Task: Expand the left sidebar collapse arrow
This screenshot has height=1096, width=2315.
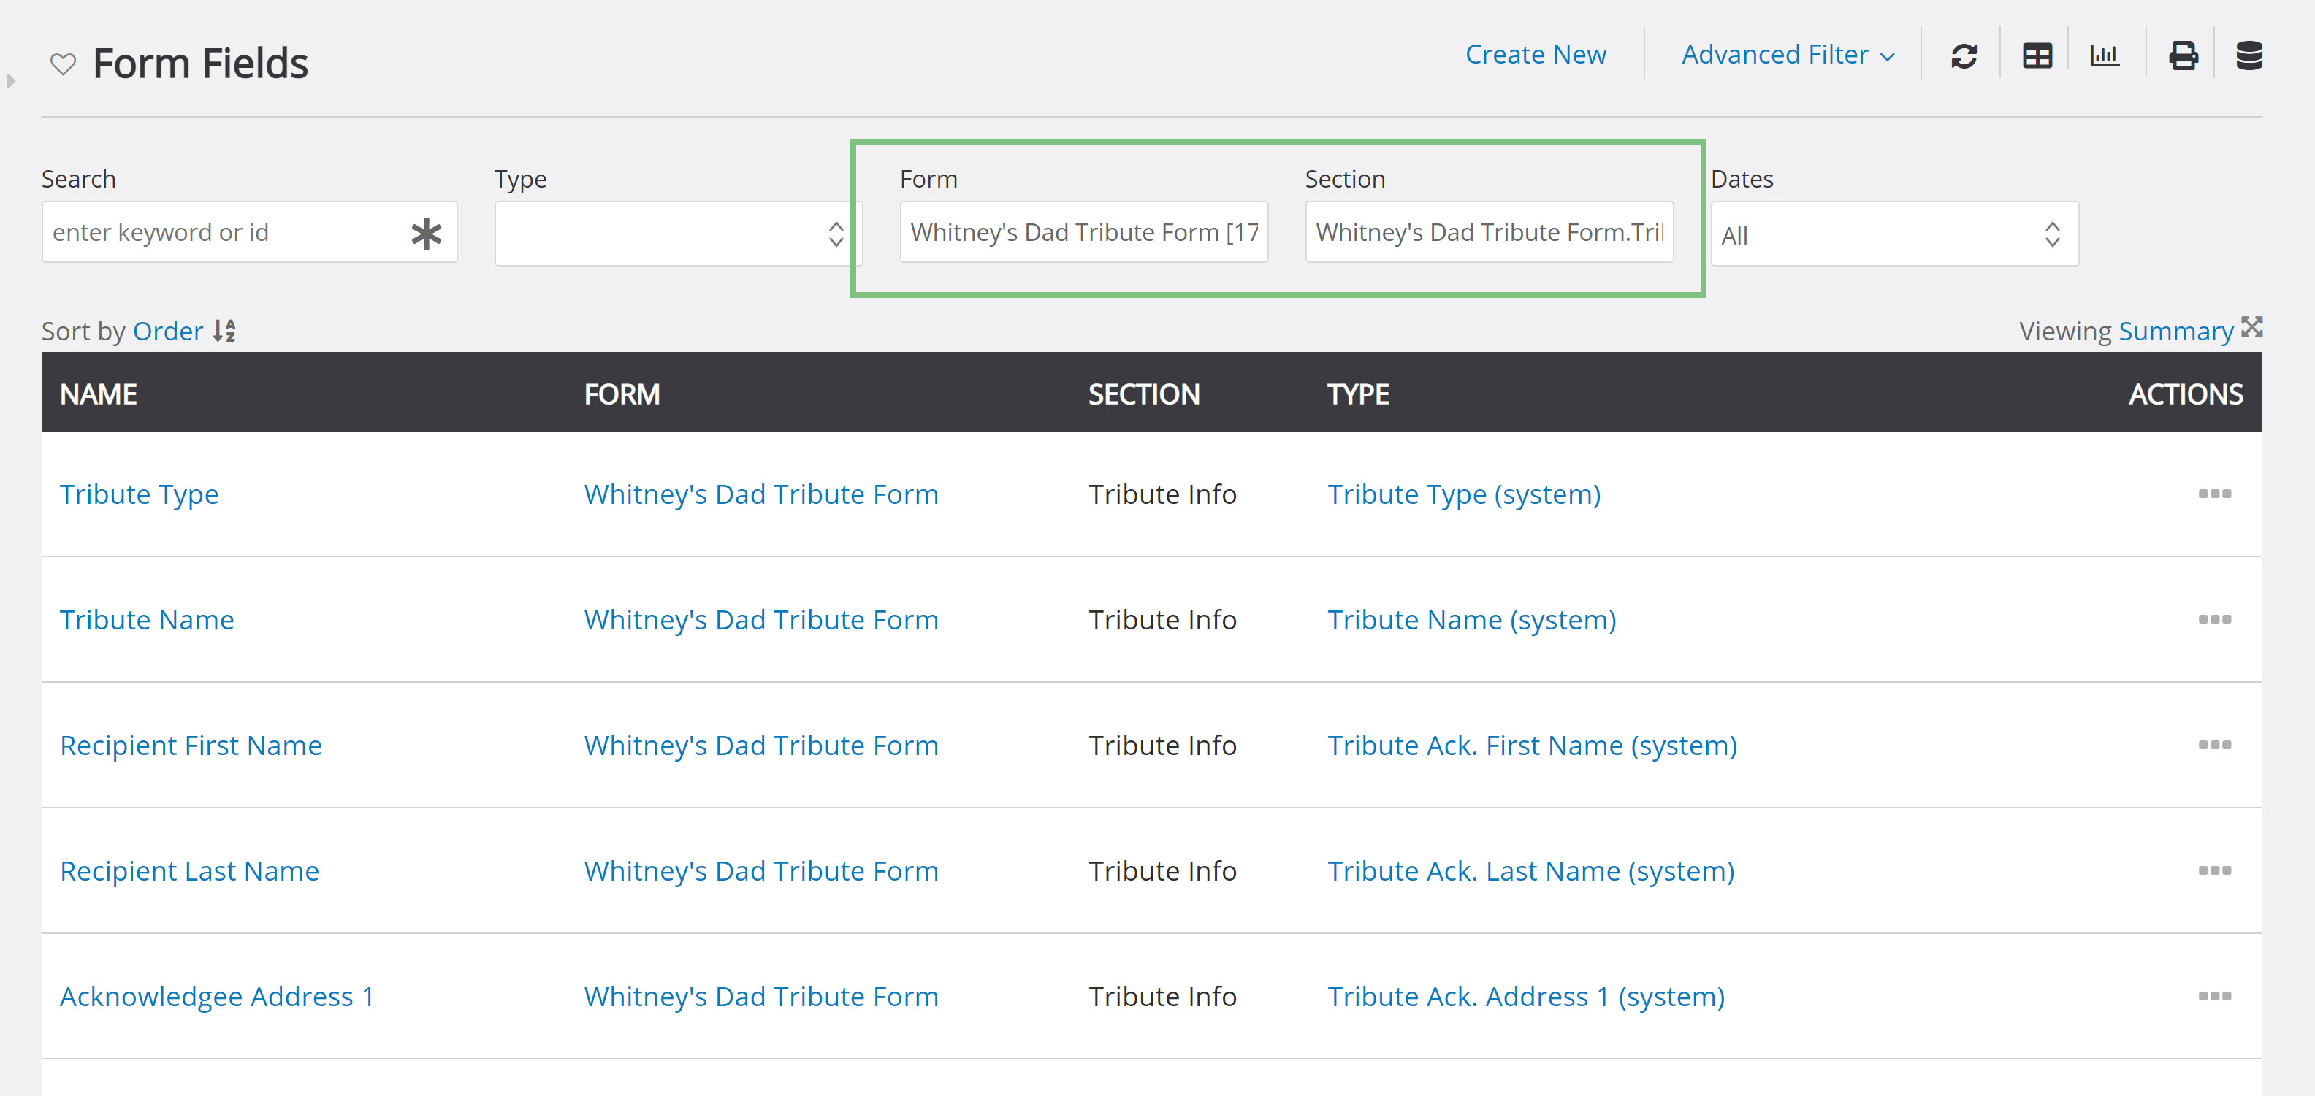Action: (11, 81)
